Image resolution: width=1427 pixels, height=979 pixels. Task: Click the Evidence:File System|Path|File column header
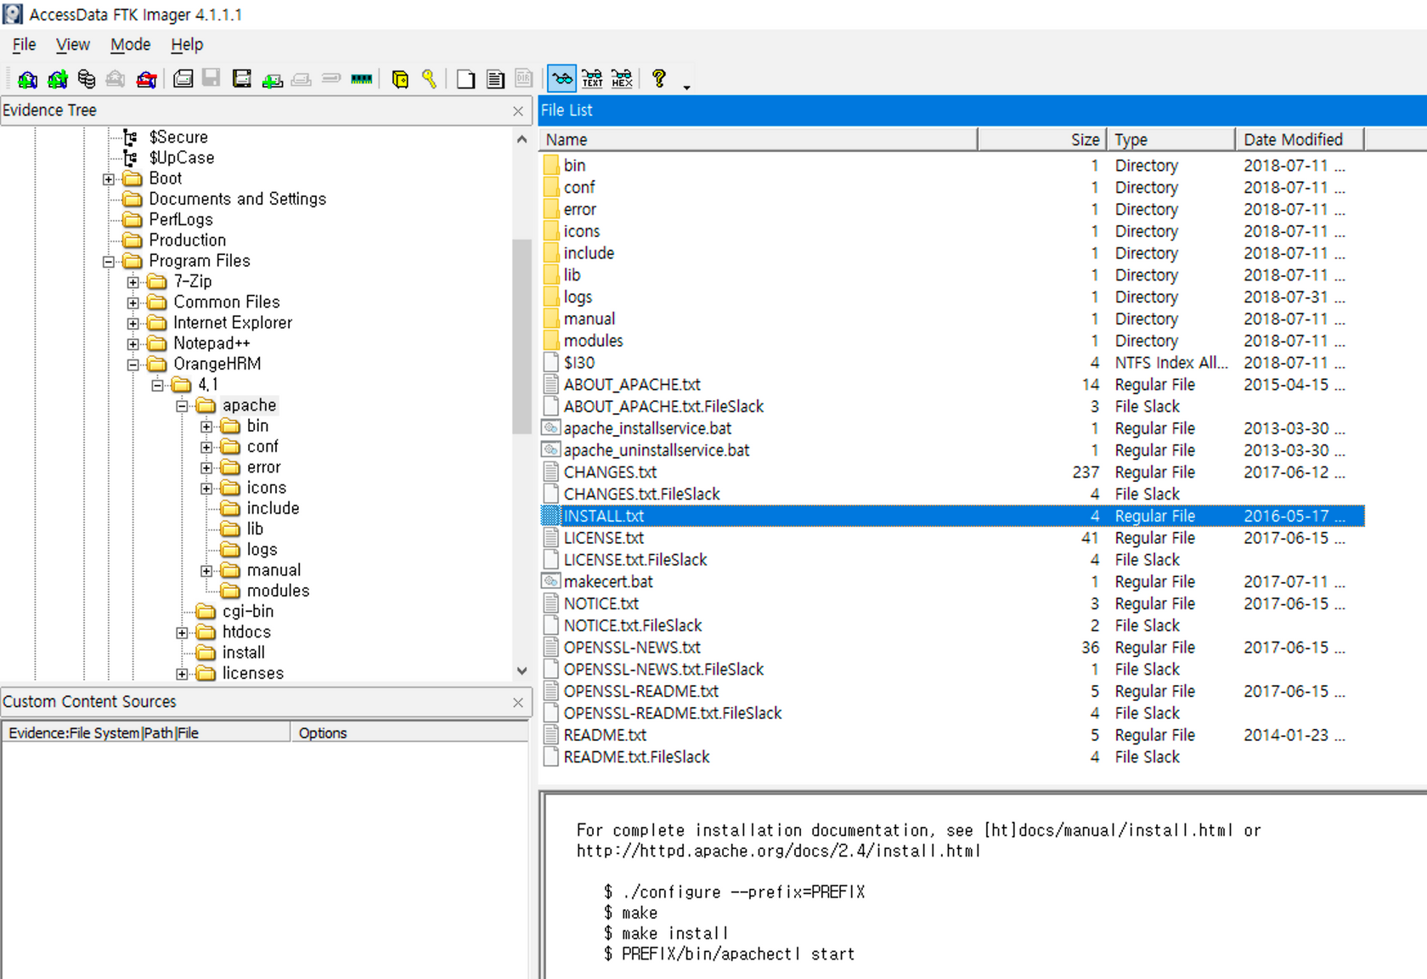tap(146, 733)
